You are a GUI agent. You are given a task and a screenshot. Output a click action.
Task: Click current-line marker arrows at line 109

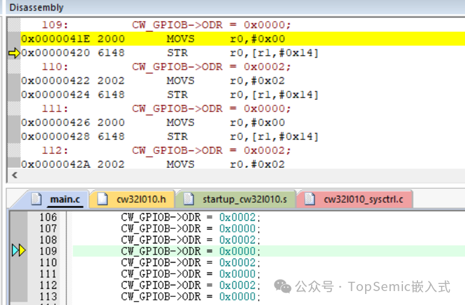pos(19,250)
